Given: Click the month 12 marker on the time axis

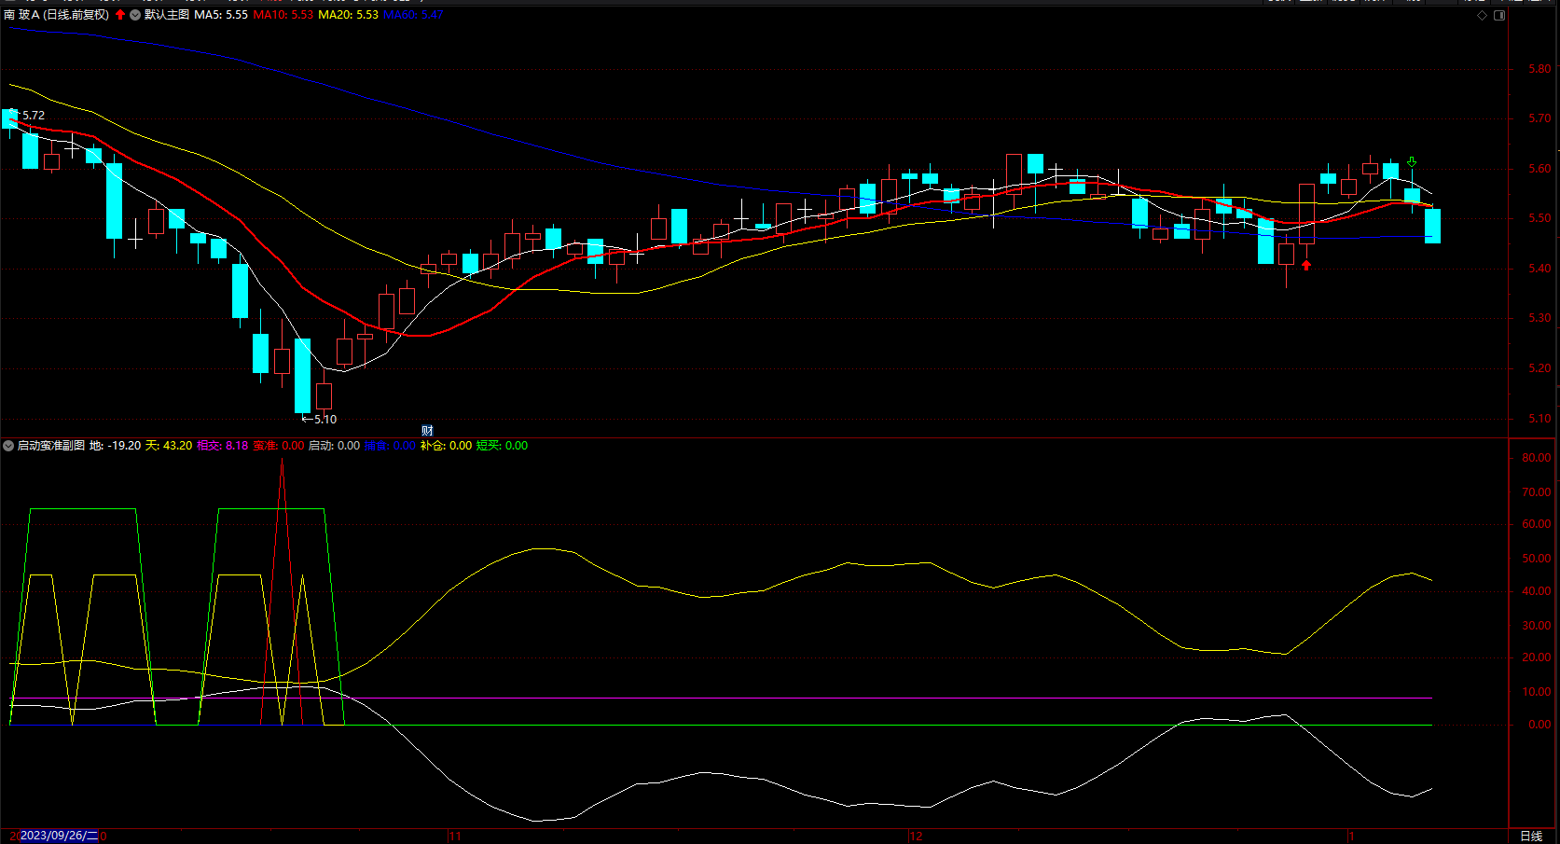Looking at the screenshot, I should click(916, 836).
